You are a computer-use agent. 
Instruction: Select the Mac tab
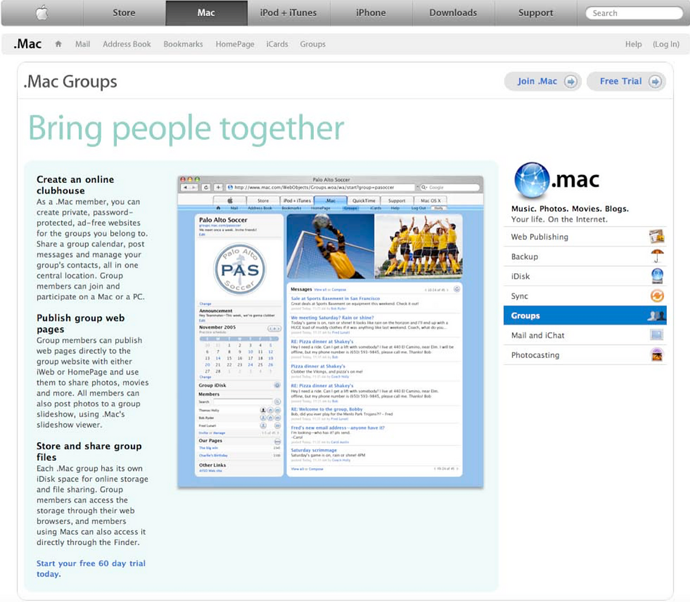(207, 13)
